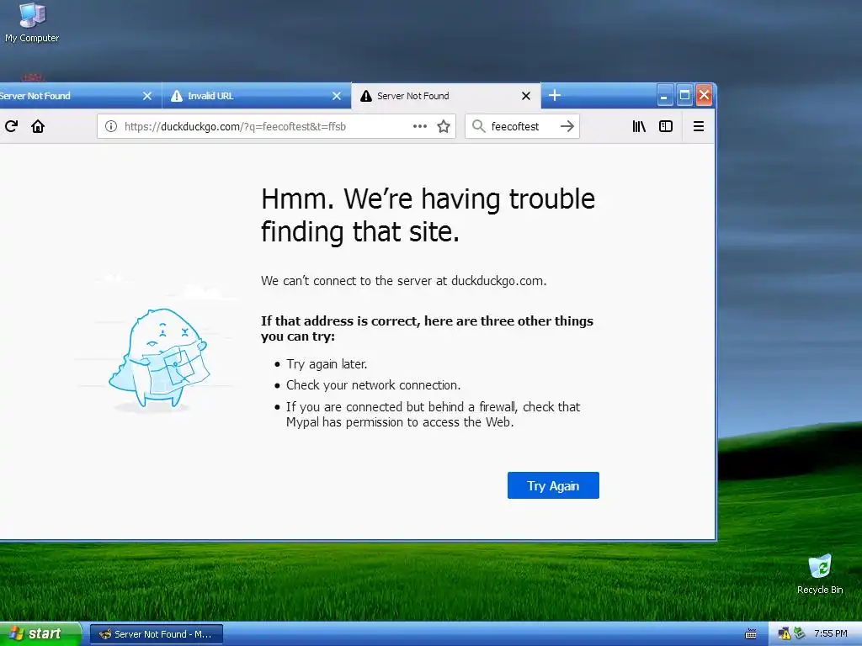Image resolution: width=862 pixels, height=646 pixels.
Task: Open the Windows start menu
Action: pos(40,634)
